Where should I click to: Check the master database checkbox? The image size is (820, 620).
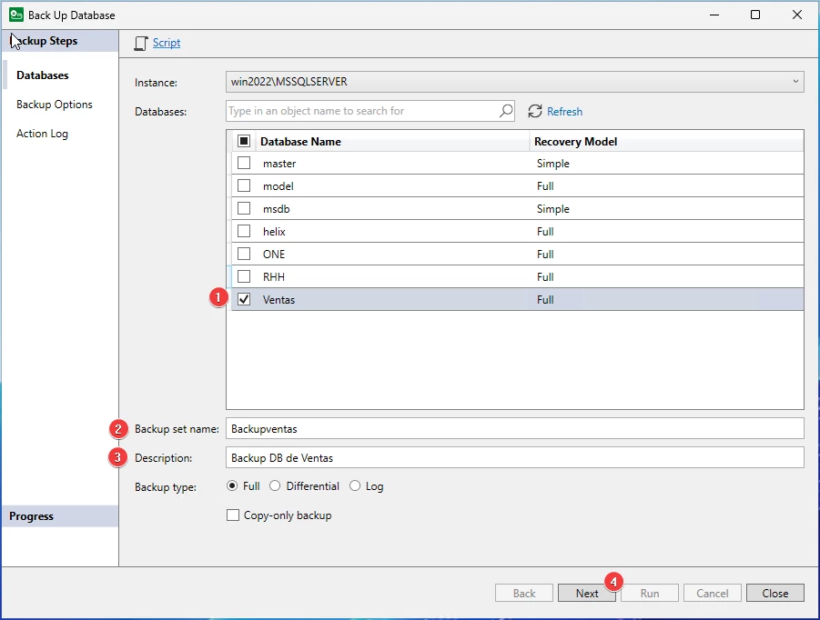click(x=244, y=163)
